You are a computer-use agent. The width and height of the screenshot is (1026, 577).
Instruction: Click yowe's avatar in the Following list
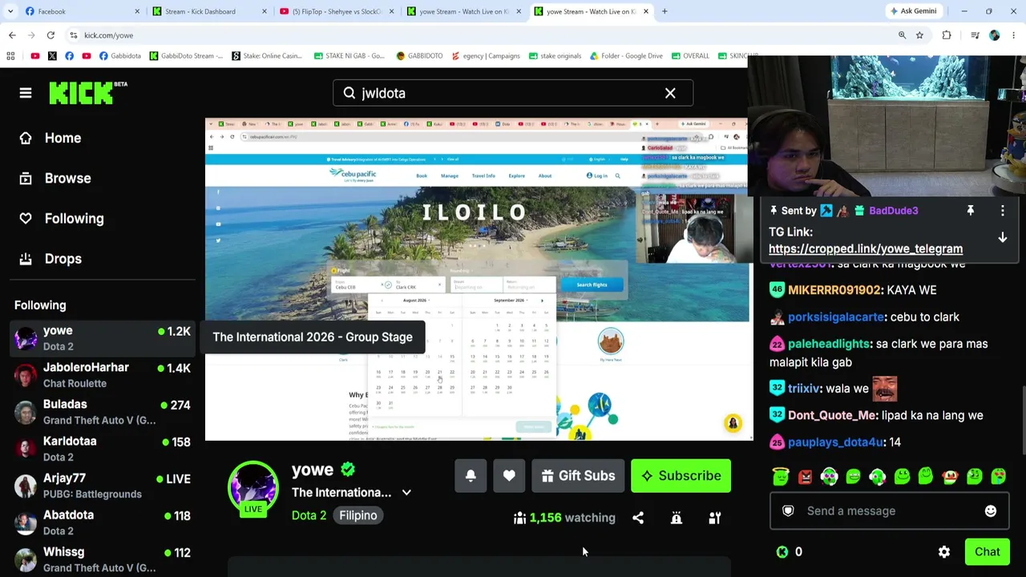click(26, 338)
